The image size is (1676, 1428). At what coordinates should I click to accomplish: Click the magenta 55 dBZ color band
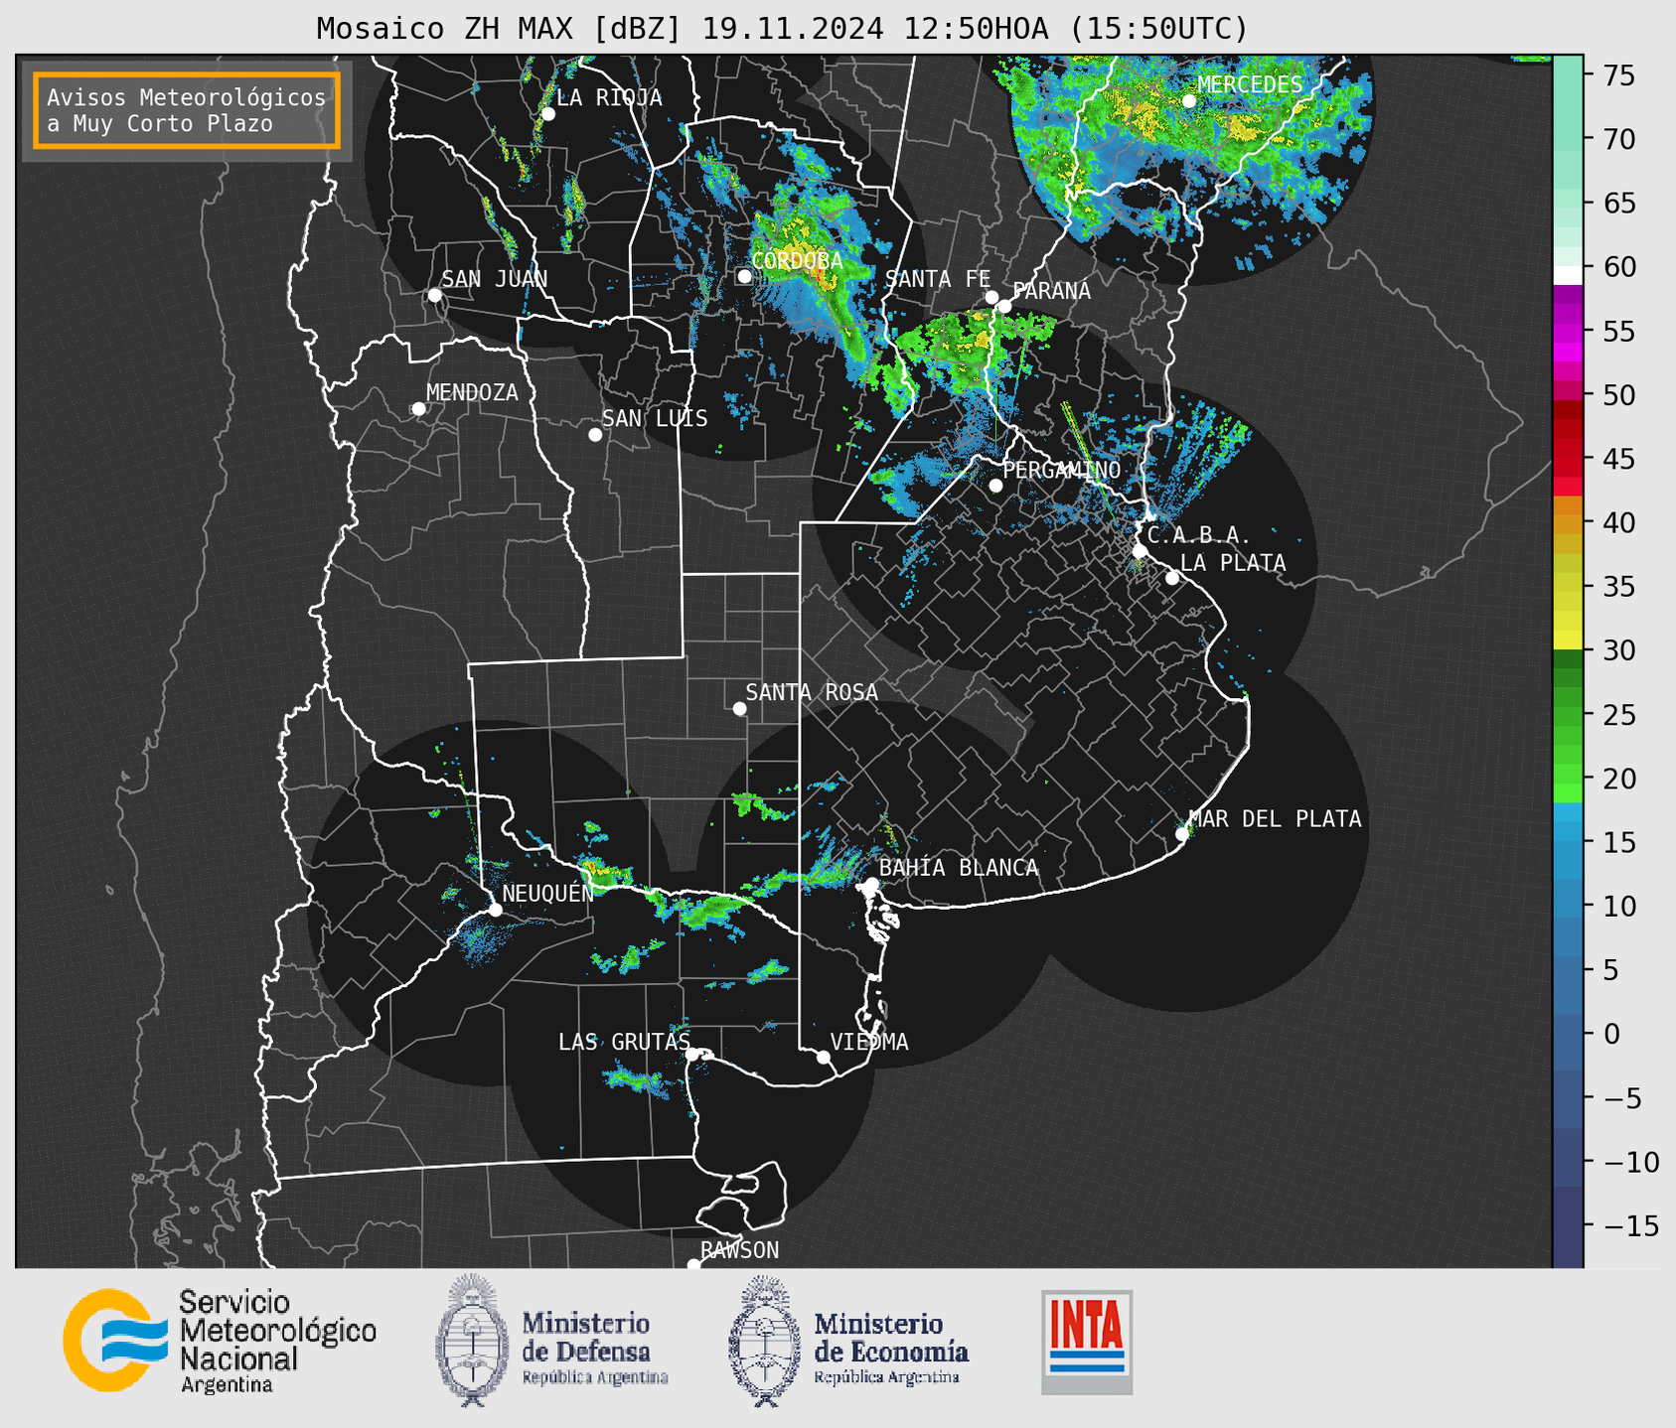tap(1568, 332)
